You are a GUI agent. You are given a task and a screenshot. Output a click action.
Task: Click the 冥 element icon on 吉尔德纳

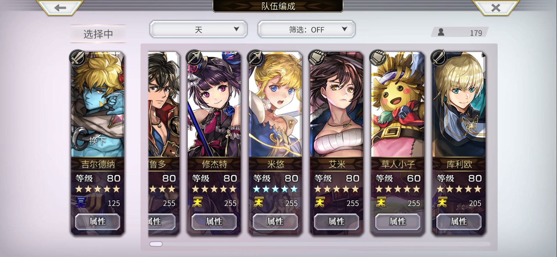point(81,202)
